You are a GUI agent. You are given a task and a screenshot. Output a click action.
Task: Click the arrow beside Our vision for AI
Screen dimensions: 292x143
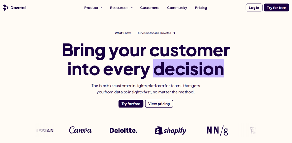click(x=174, y=33)
